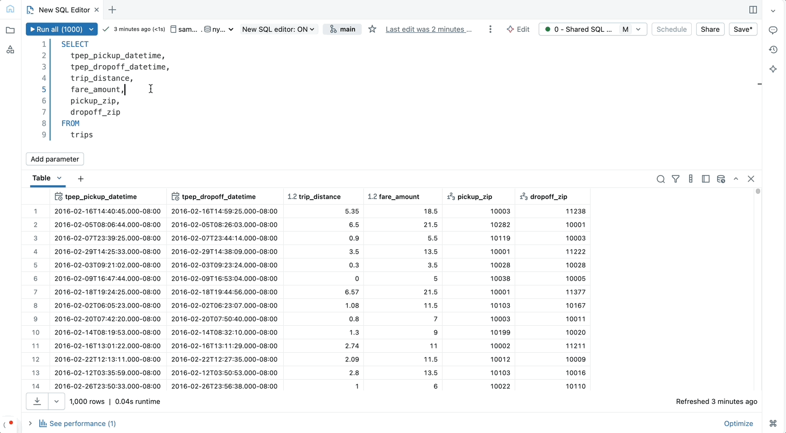786x433 pixels.
Task: Expand the Run all options dropdown arrow
Action: [x=92, y=29]
